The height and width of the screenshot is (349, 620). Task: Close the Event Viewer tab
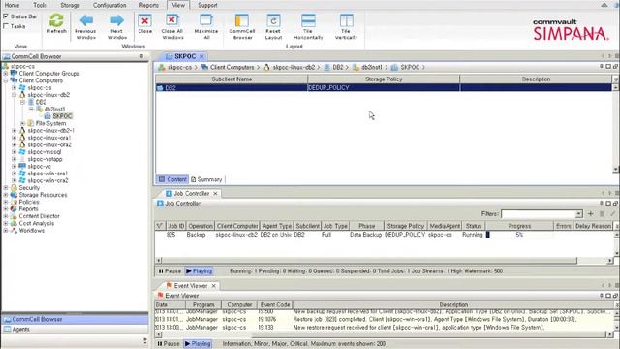pyautogui.click(x=213, y=286)
